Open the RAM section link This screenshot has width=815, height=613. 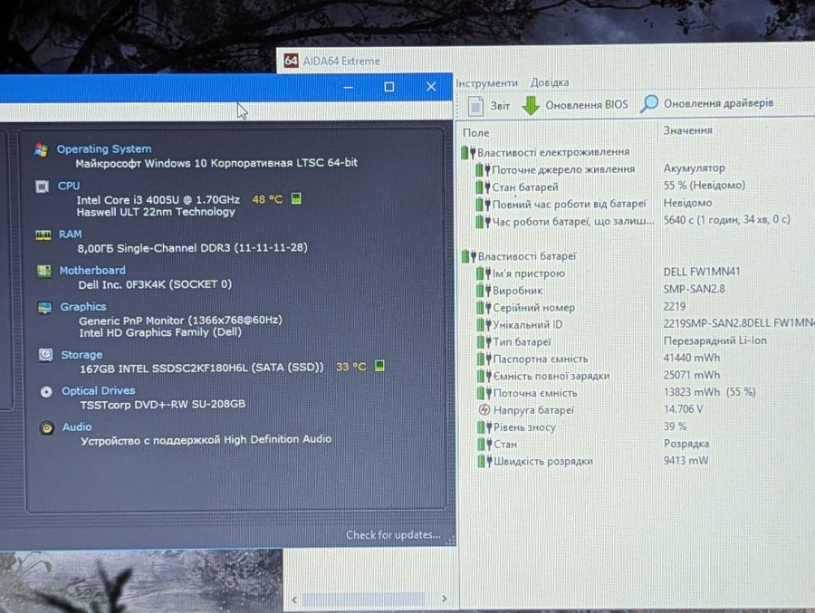(70, 235)
